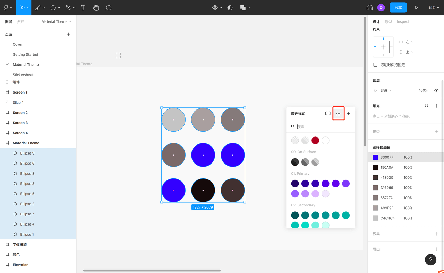Viewport: 444px width, 273px height.
Task: Toggle layer visibility eye icon
Action: pyautogui.click(x=436, y=90)
